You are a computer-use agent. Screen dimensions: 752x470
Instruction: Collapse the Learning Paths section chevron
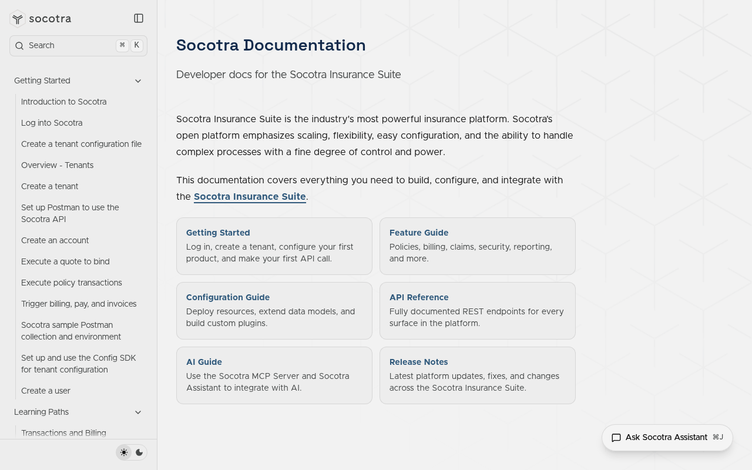point(138,412)
